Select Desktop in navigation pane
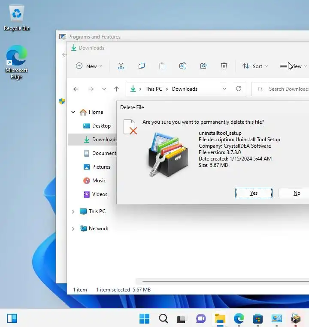 [x=97, y=126]
